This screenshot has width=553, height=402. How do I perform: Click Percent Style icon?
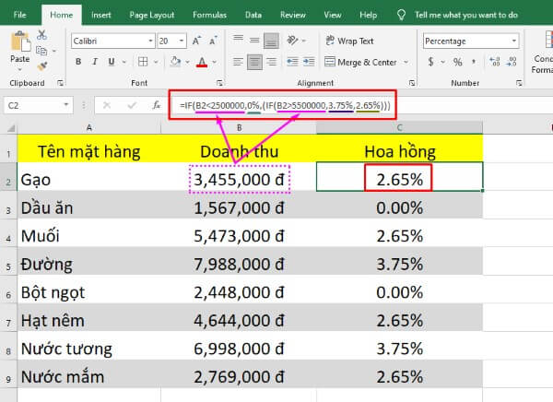pos(457,62)
